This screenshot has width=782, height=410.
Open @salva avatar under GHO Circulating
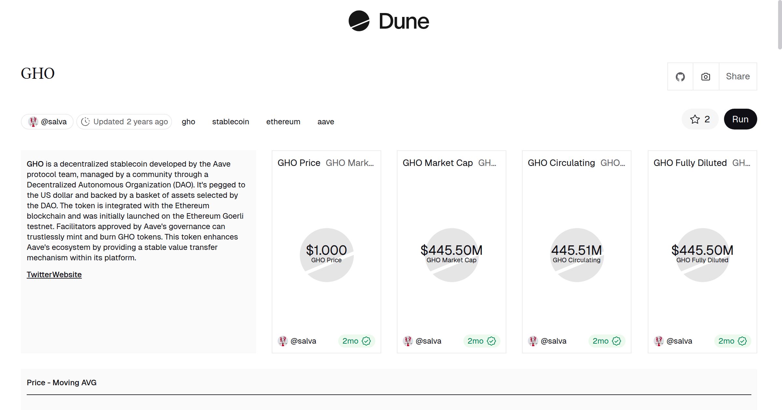[x=533, y=341]
